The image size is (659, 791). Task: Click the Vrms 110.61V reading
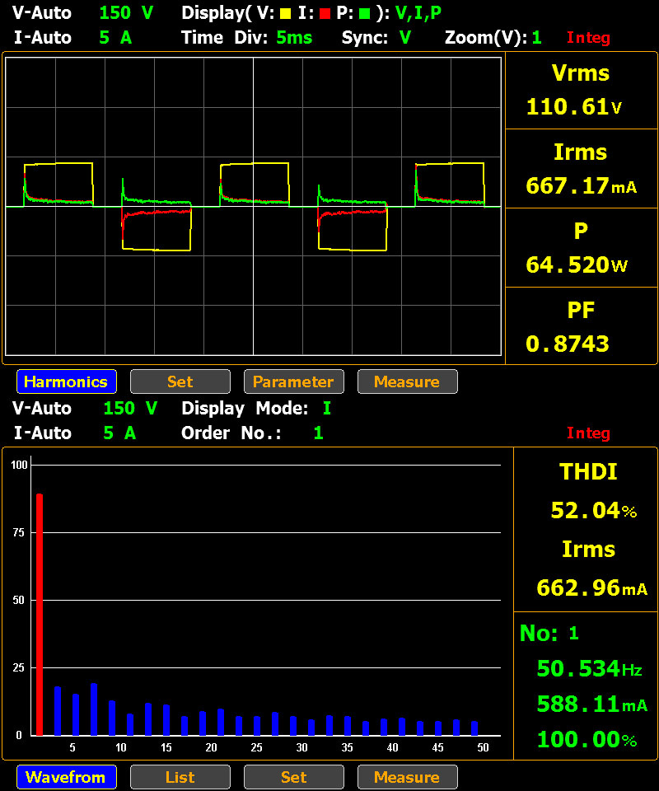coord(581,91)
